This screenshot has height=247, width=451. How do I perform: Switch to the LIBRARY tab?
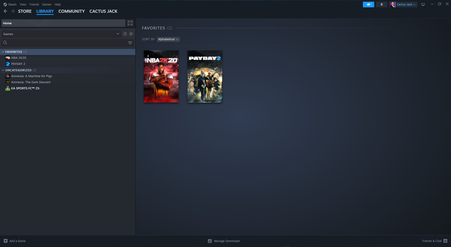tap(45, 11)
